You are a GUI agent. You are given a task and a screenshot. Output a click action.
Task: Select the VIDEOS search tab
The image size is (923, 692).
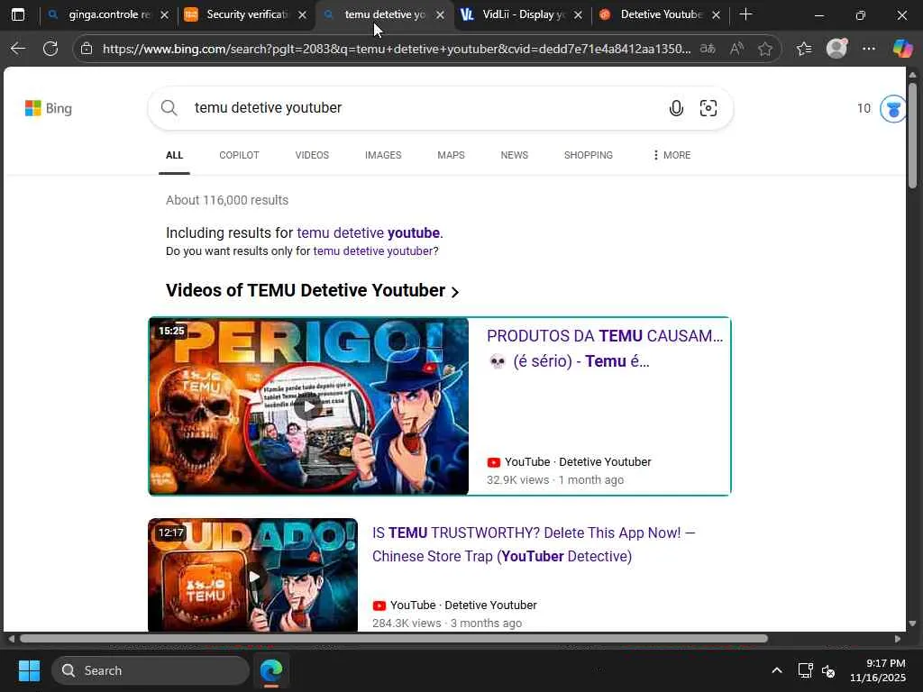[x=312, y=155]
